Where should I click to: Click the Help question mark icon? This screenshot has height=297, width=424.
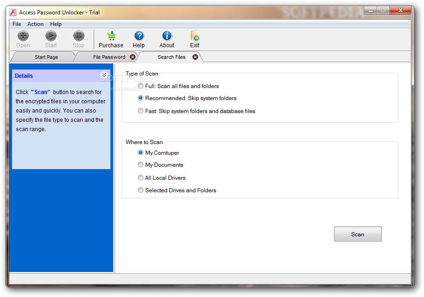point(139,36)
